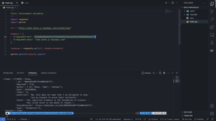
Task: Click the feedback icon in status bar
Action: tap(208, 119)
